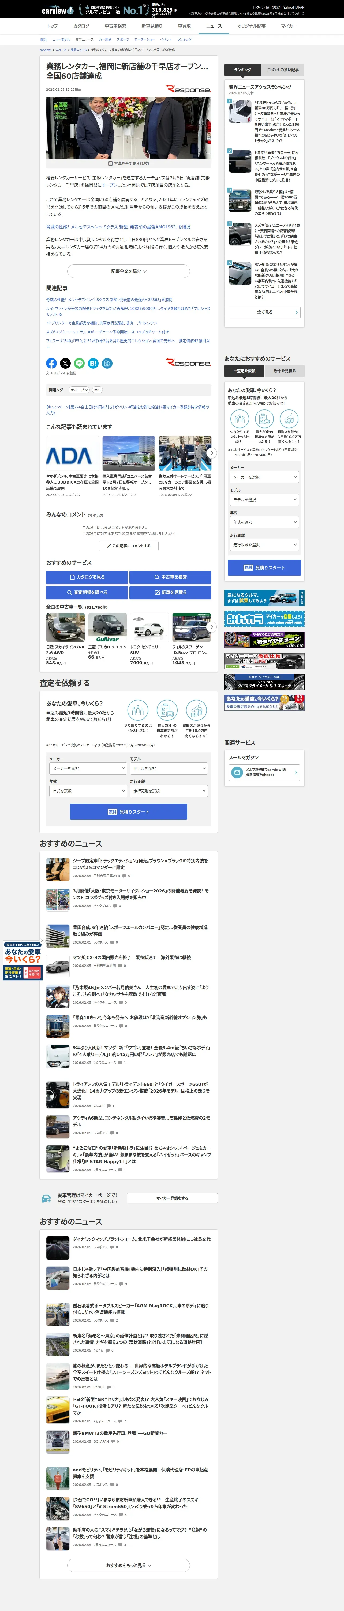
Task: Open 業界ニュース sub-navigation link
Action: tap(84, 39)
